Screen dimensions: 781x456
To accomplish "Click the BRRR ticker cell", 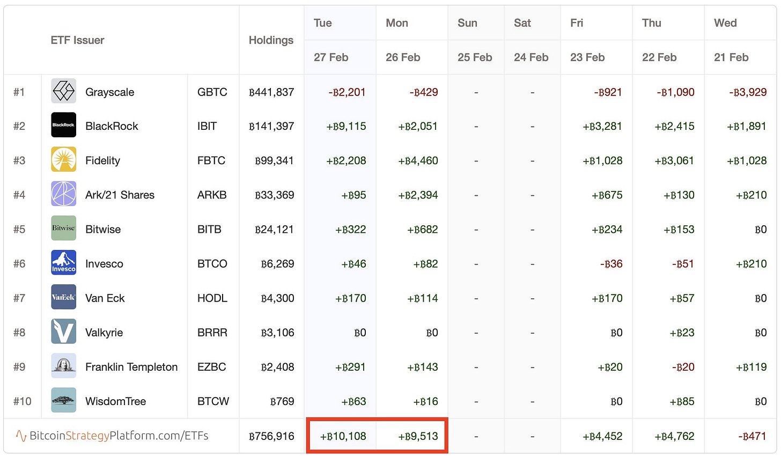I will [212, 332].
